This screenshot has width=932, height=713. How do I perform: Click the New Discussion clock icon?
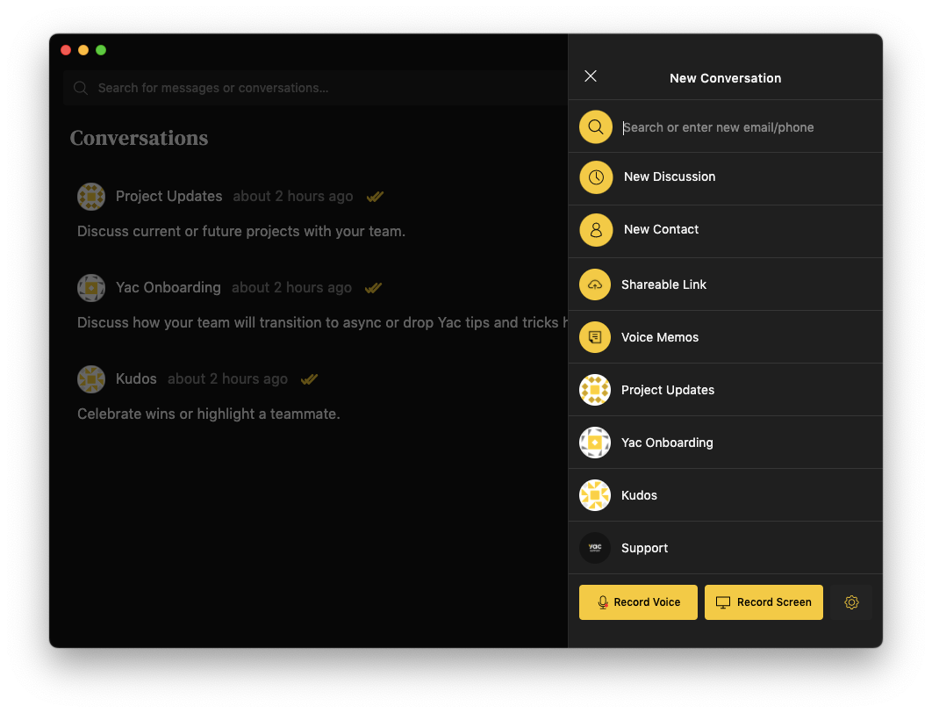(596, 177)
